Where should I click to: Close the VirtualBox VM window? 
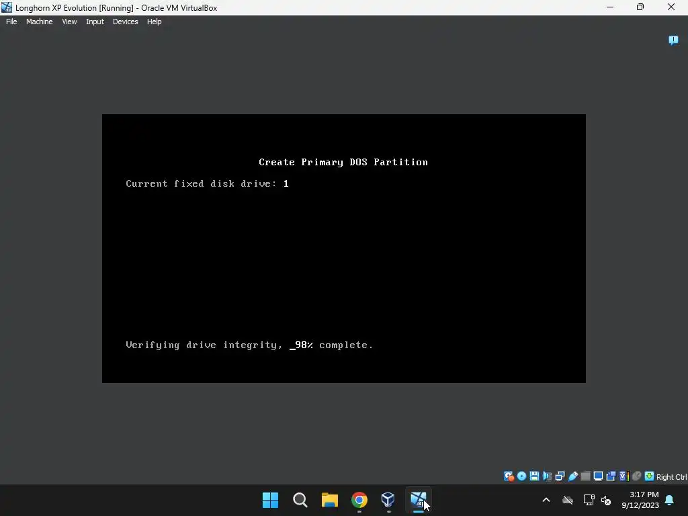click(671, 7)
